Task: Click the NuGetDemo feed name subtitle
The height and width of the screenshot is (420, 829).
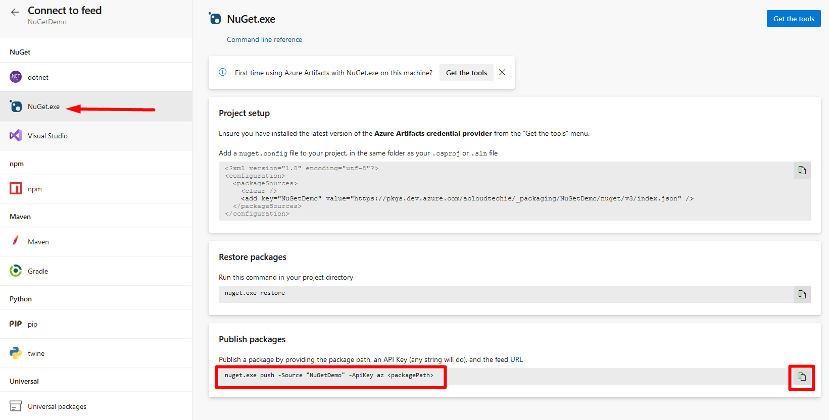Action: point(47,22)
